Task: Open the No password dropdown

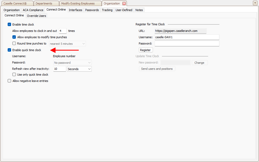Action: (73, 63)
